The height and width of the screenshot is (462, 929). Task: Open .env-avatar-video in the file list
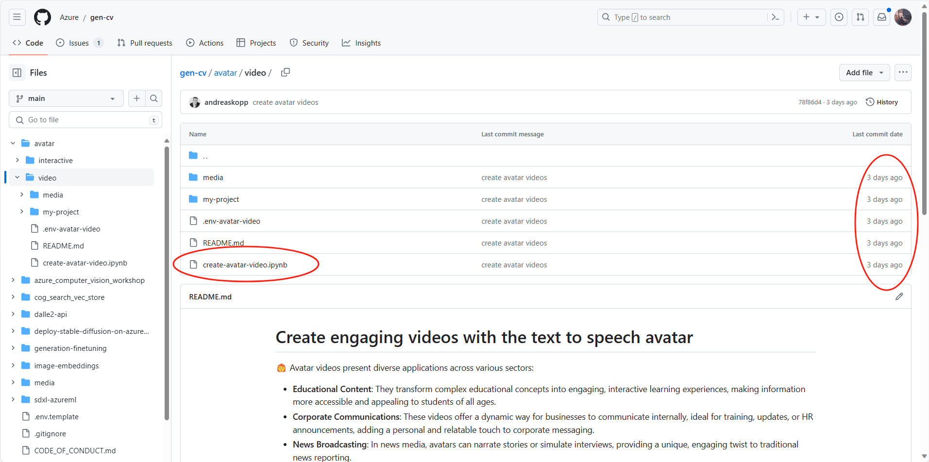point(232,221)
